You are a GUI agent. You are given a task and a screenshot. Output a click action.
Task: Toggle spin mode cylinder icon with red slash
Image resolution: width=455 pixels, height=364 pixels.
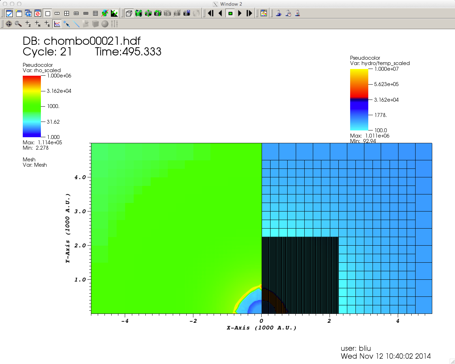pyautogui.click(x=105, y=14)
